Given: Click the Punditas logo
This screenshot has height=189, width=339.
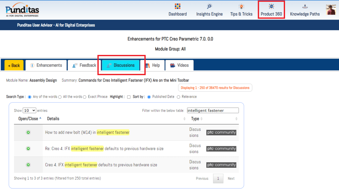Looking at the screenshot, I should point(22,10).
